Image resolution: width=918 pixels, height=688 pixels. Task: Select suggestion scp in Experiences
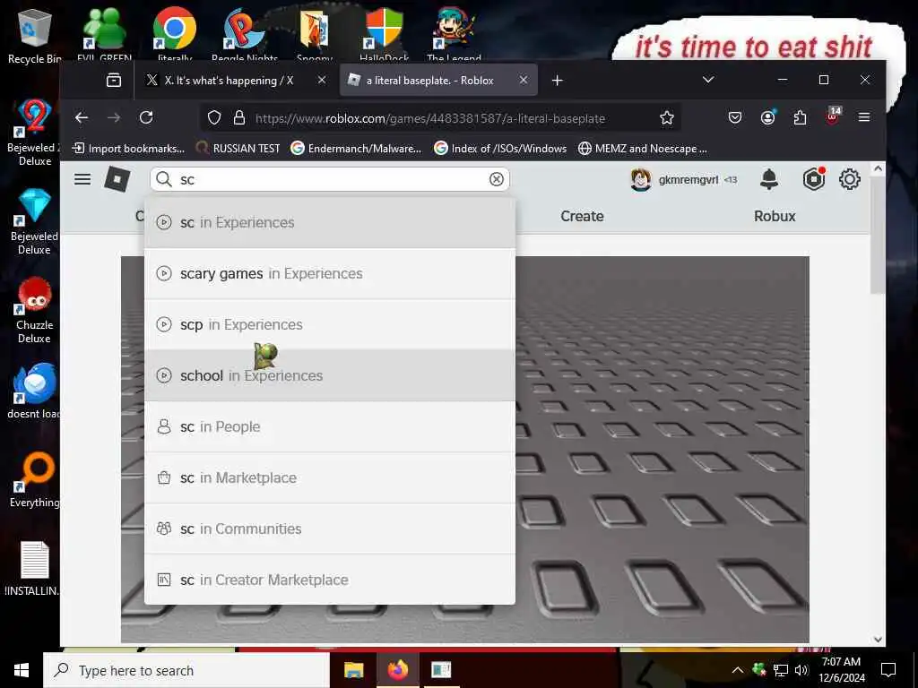(x=330, y=324)
